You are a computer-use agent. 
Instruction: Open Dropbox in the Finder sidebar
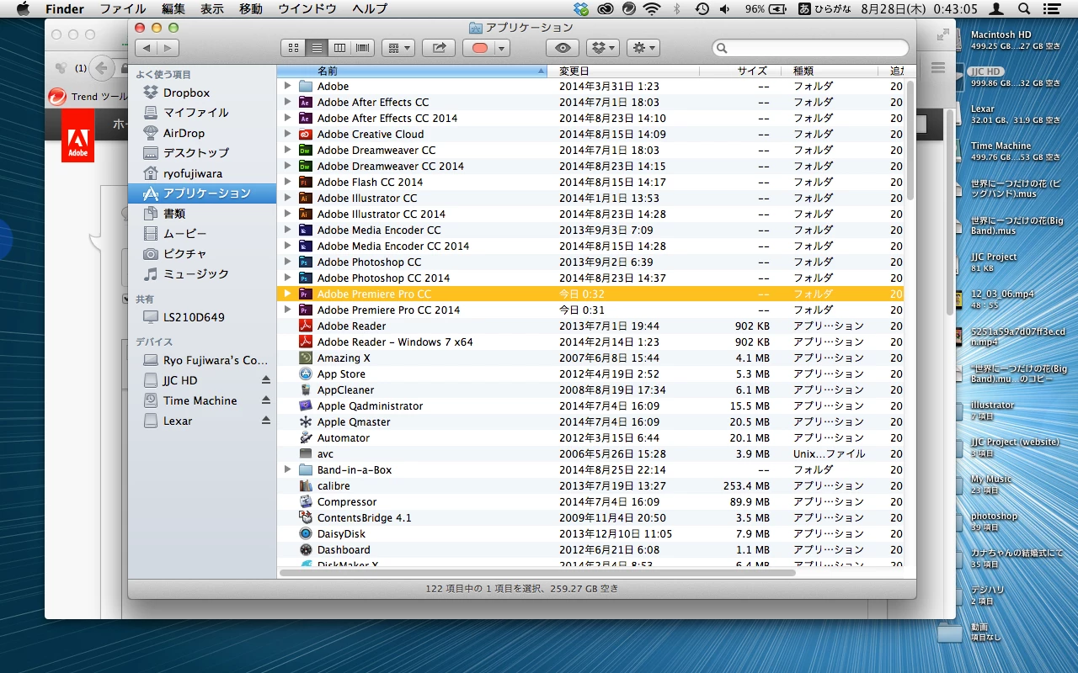tap(185, 93)
